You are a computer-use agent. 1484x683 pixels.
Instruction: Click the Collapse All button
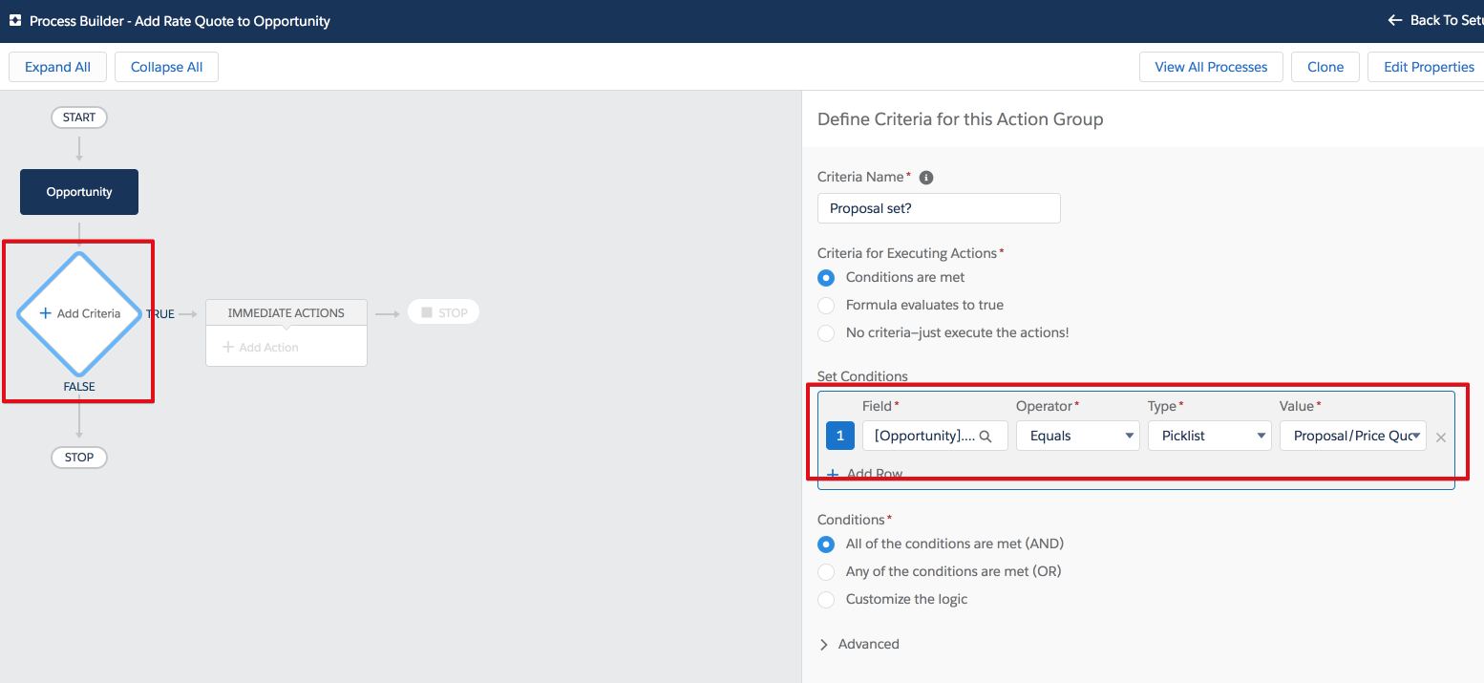(x=166, y=67)
